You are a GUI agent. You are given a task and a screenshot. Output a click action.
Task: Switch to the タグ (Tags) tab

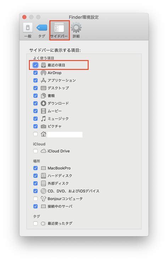(42, 31)
